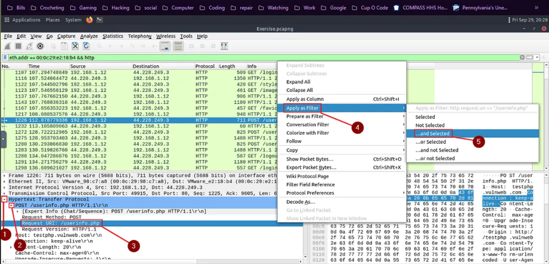Close the capture file from toolbar

pos(75,46)
